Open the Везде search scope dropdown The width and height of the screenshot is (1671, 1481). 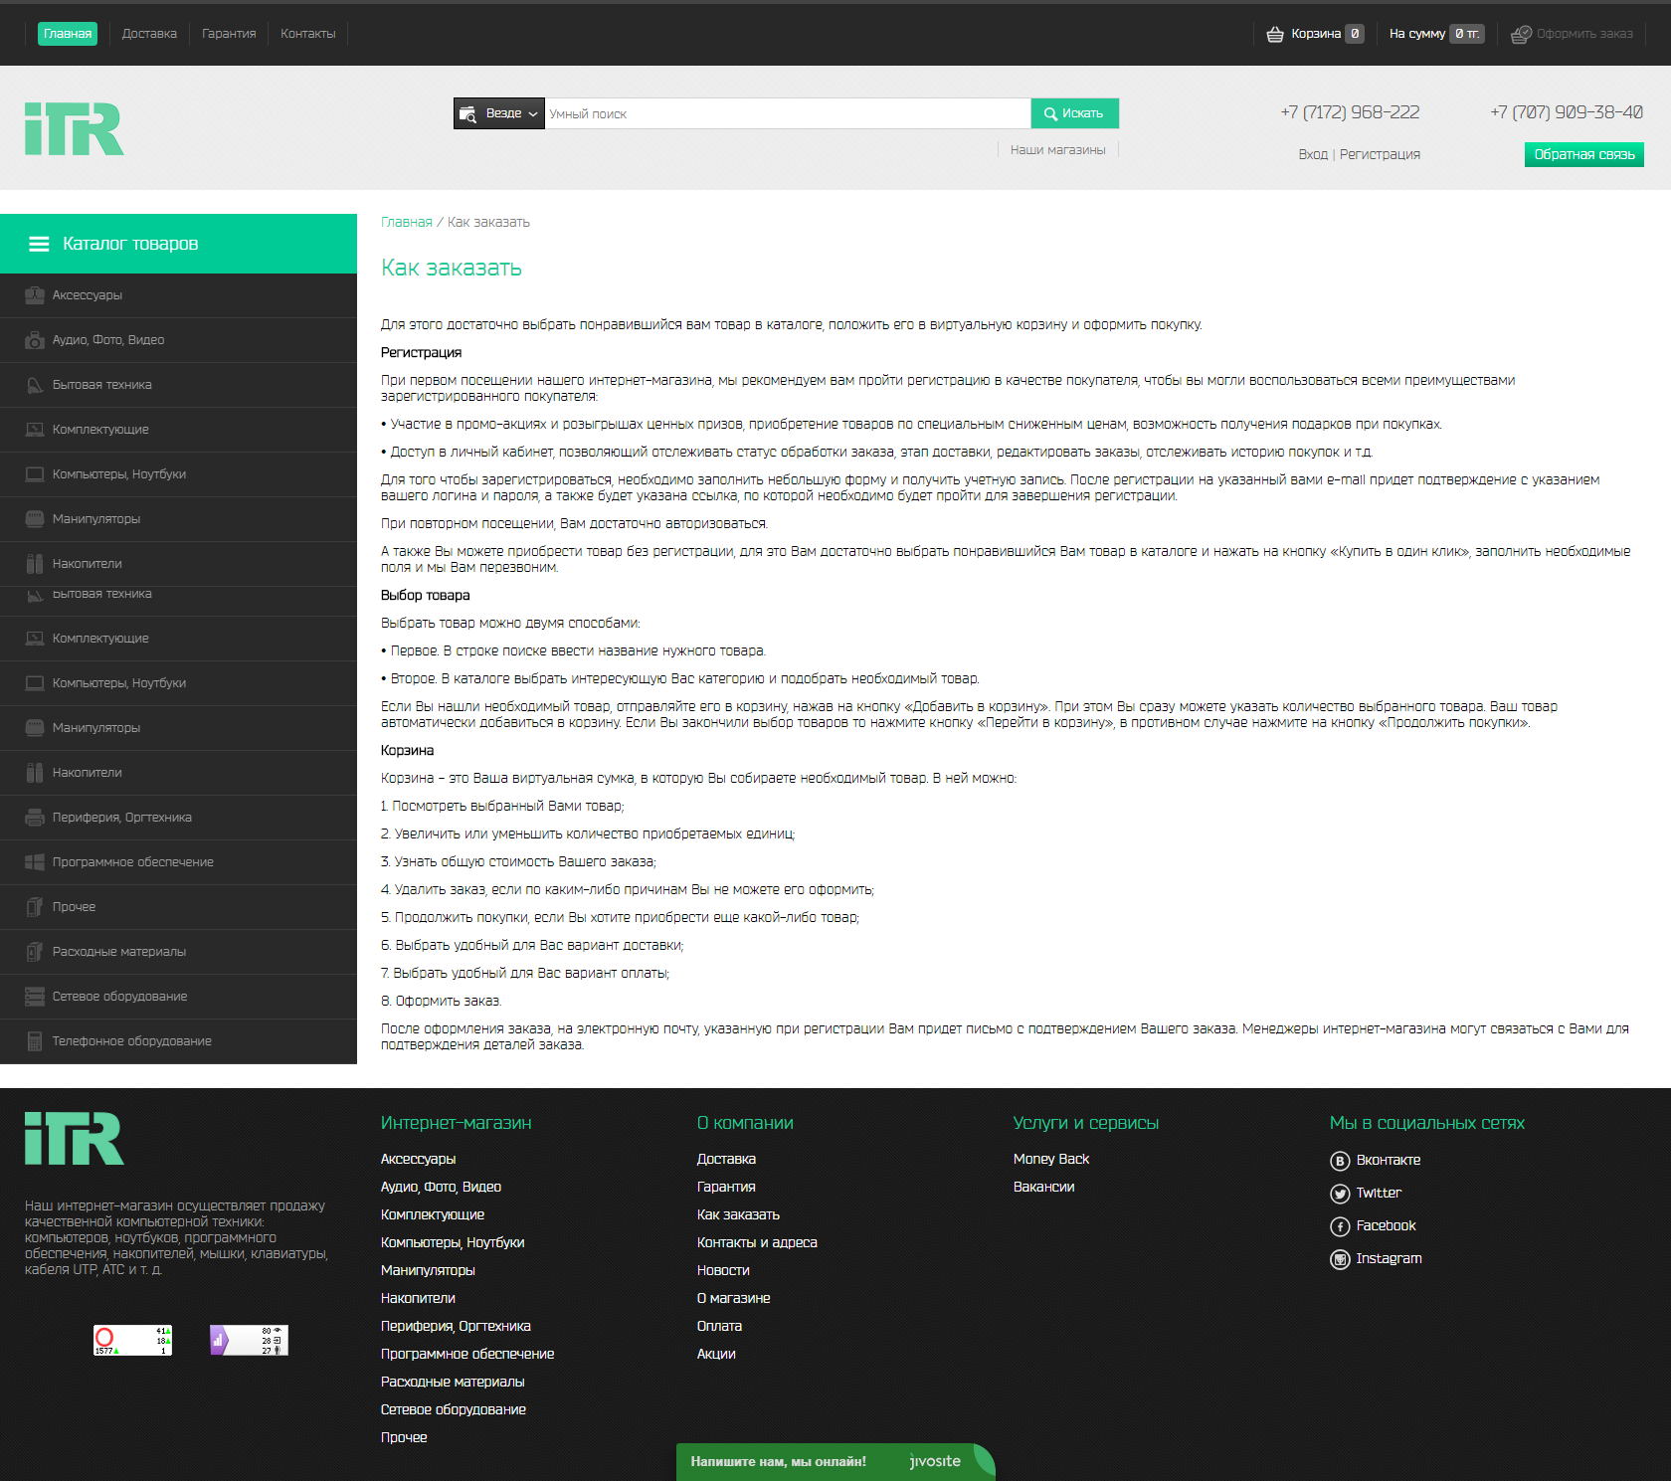499,113
